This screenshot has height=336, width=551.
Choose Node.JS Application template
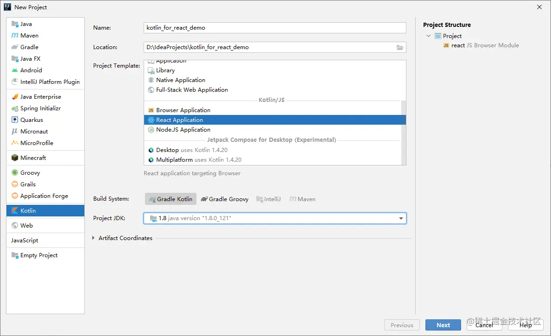(272, 130)
